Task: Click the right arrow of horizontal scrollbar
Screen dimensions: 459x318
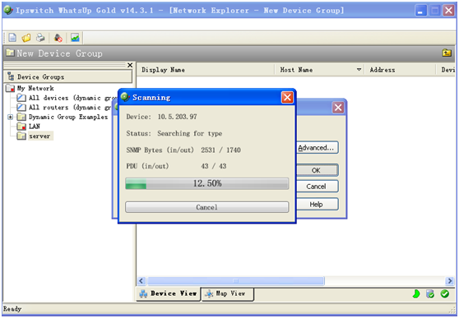Action: pyautogui.click(x=450, y=281)
